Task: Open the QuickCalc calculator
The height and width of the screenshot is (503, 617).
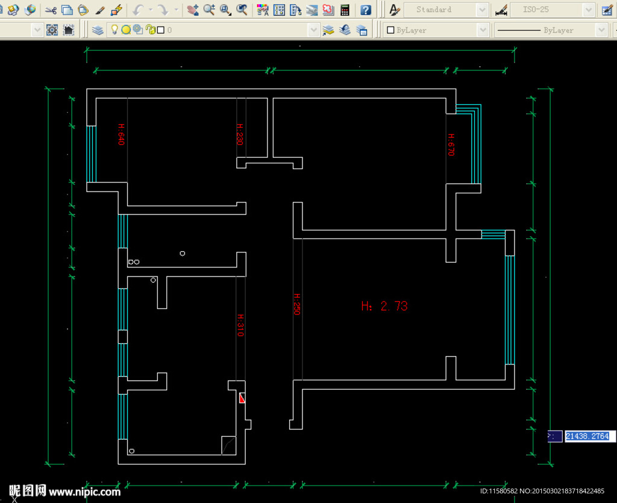Action: pyautogui.click(x=345, y=10)
